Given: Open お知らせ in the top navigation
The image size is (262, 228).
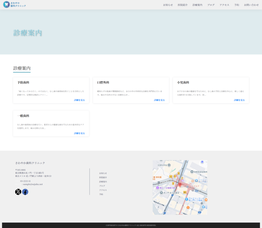Looking at the screenshot, I should (168, 5).
